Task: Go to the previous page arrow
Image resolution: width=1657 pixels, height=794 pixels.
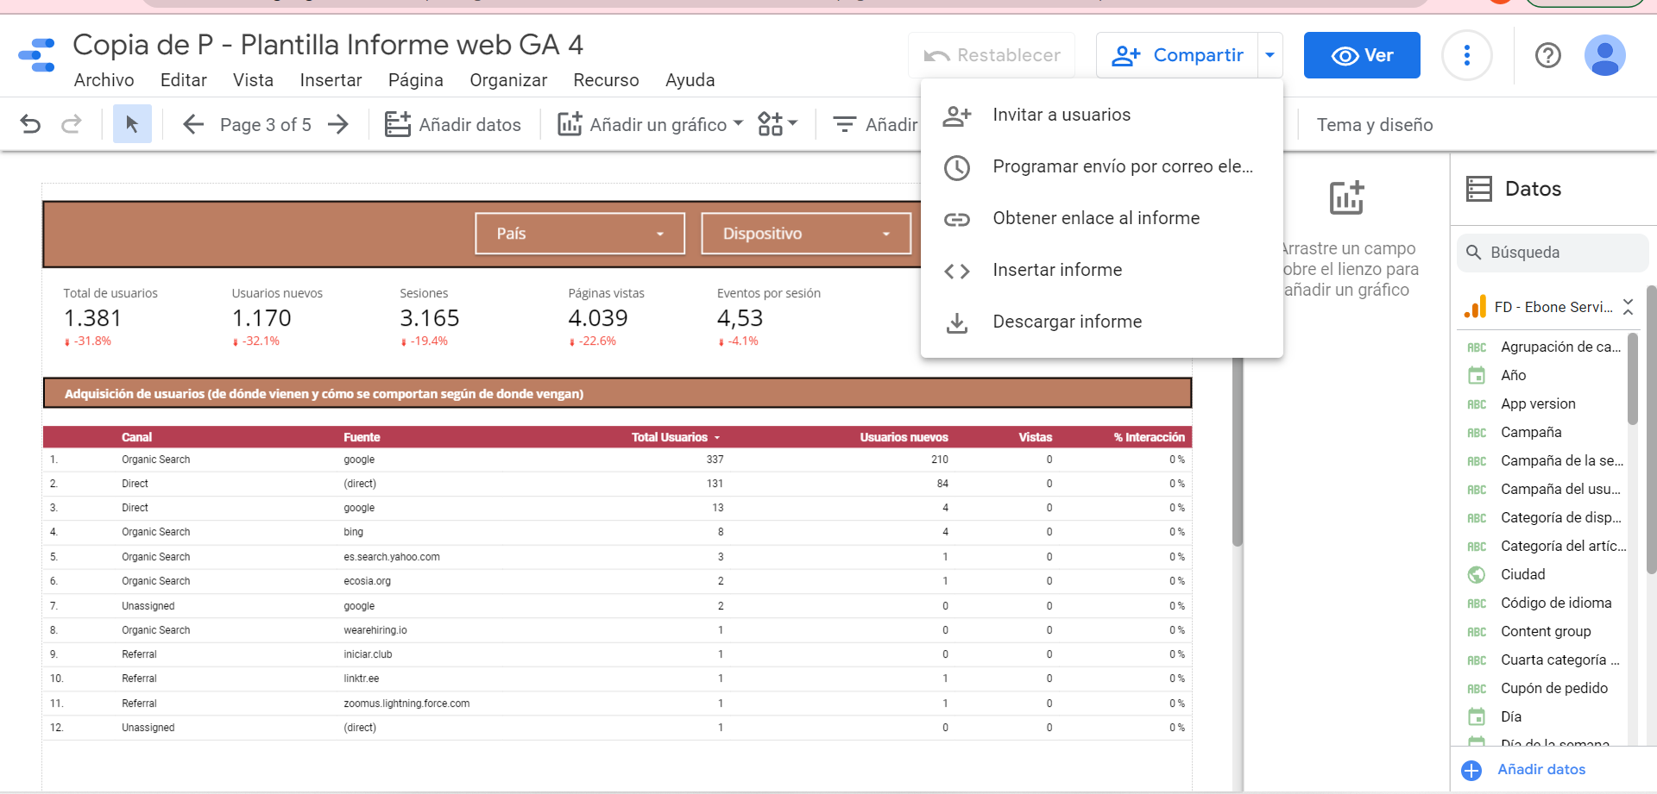Action: (x=193, y=124)
